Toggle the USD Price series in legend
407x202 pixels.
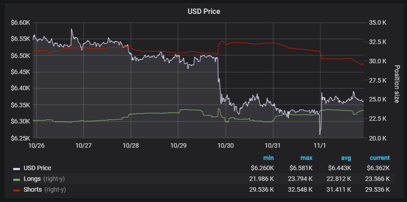(37, 168)
